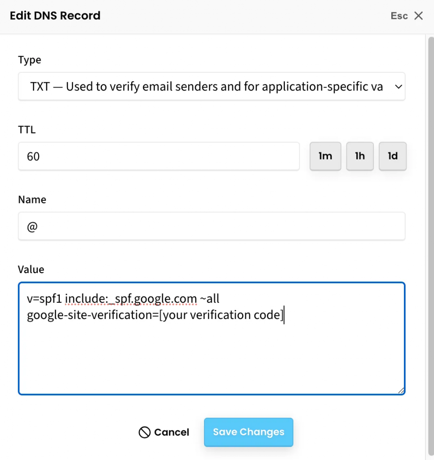Expand the chevron arrow on Type selector

click(x=398, y=87)
